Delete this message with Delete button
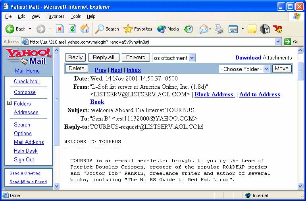This screenshot has height=201, width=306. click(x=77, y=69)
